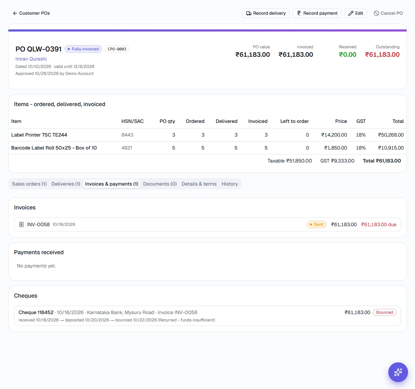
Task: Click the Cancel PO button
Action: (388, 13)
